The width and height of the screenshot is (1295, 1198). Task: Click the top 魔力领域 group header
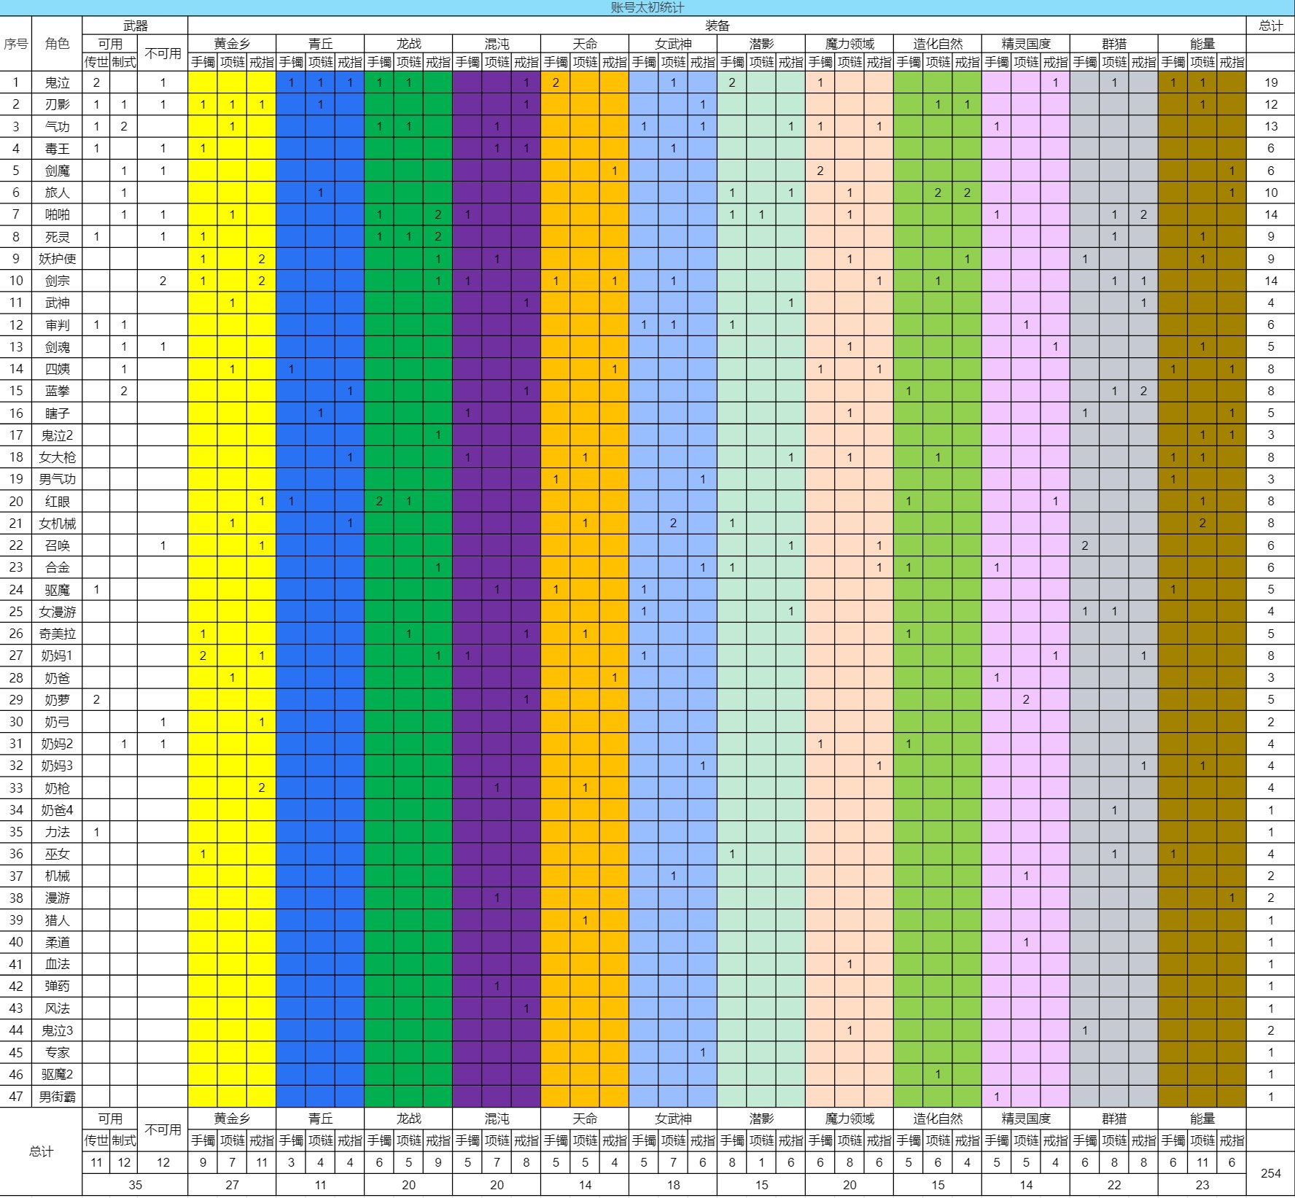coord(849,44)
